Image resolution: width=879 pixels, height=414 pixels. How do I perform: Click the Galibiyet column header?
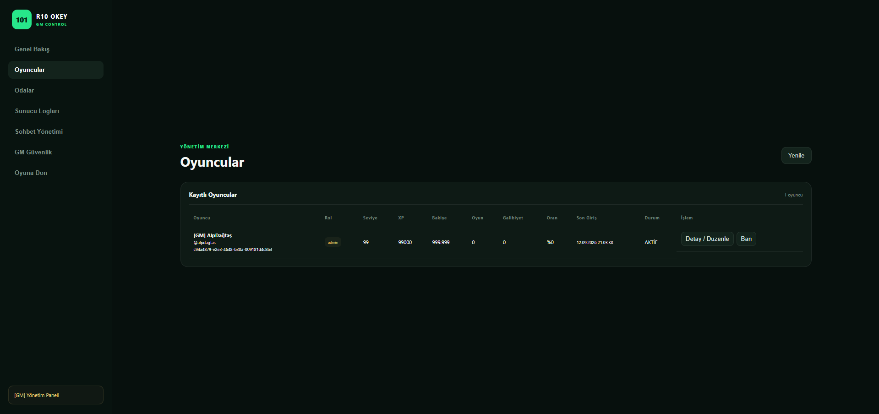(513, 218)
